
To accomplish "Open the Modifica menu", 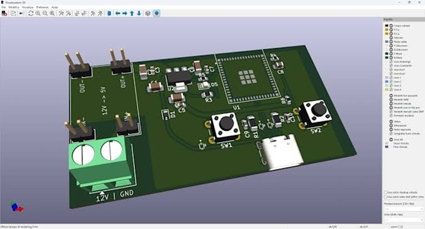I will pyautogui.click(x=14, y=7).
